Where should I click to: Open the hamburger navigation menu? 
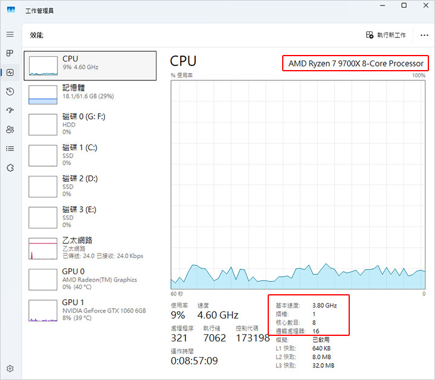click(x=10, y=34)
